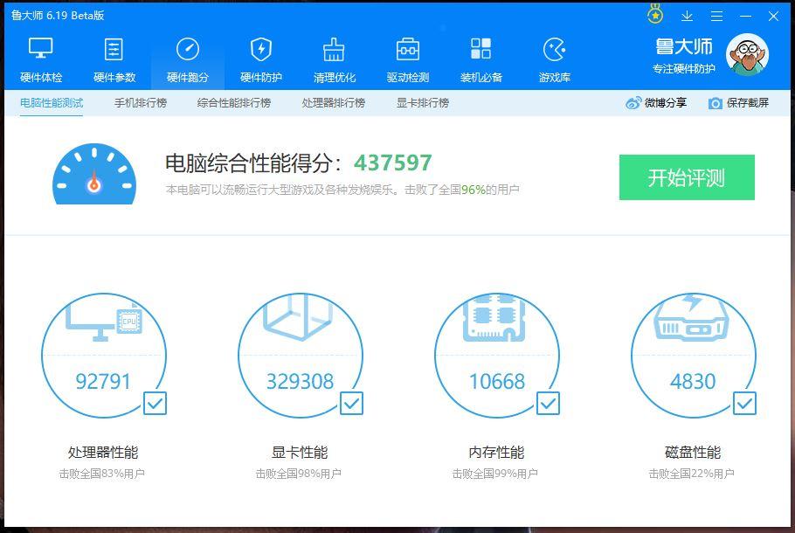Screen dimensions: 795x533
Task: Minimize the Master Lu window
Action: (745, 17)
